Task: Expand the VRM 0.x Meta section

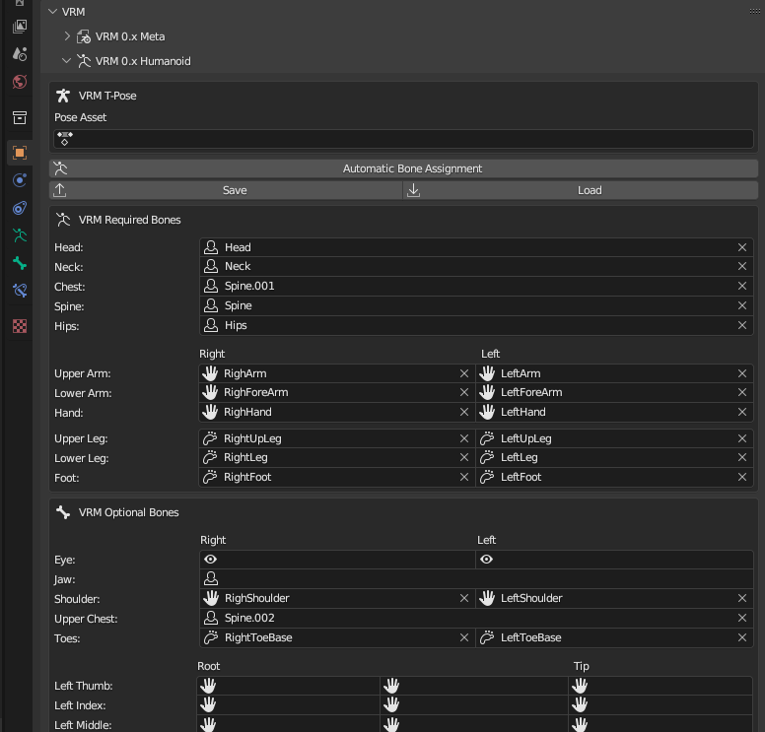Action: click(67, 36)
